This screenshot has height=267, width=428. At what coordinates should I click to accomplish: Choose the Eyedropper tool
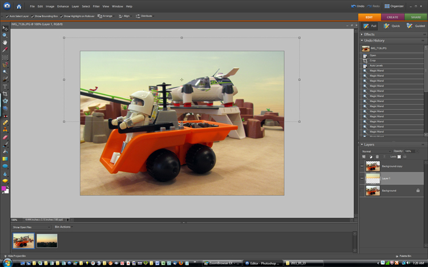[5, 50]
